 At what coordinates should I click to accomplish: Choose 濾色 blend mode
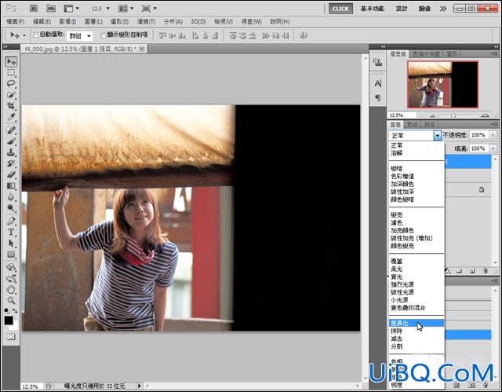pyautogui.click(x=417, y=222)
